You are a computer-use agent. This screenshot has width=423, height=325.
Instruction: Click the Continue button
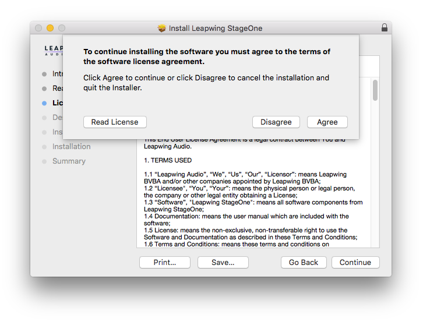click(x=355, y=263)
